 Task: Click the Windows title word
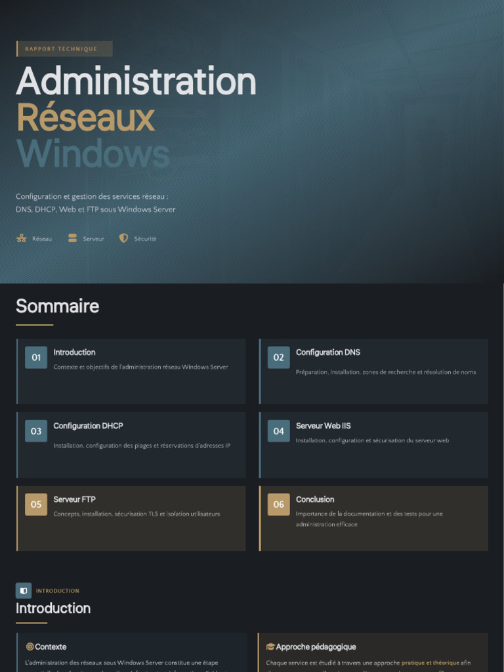pyautogui.click(x=93, y=154)
